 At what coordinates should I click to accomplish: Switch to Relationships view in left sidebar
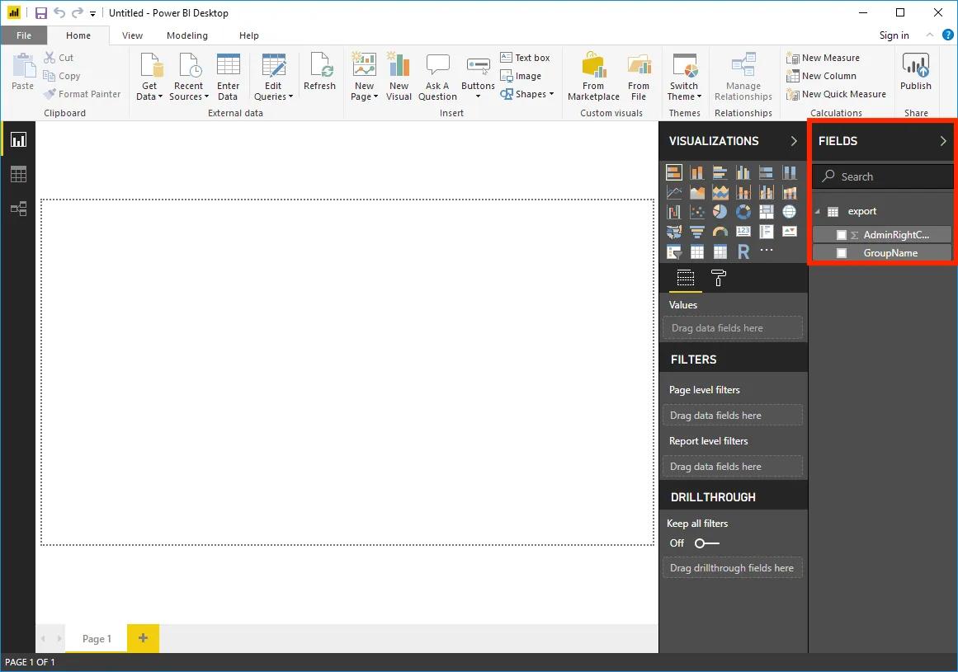click(x=18, y=209)
